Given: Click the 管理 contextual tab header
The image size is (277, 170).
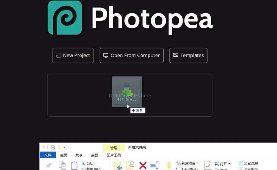Looking at the screenshot, I should 114,148.
